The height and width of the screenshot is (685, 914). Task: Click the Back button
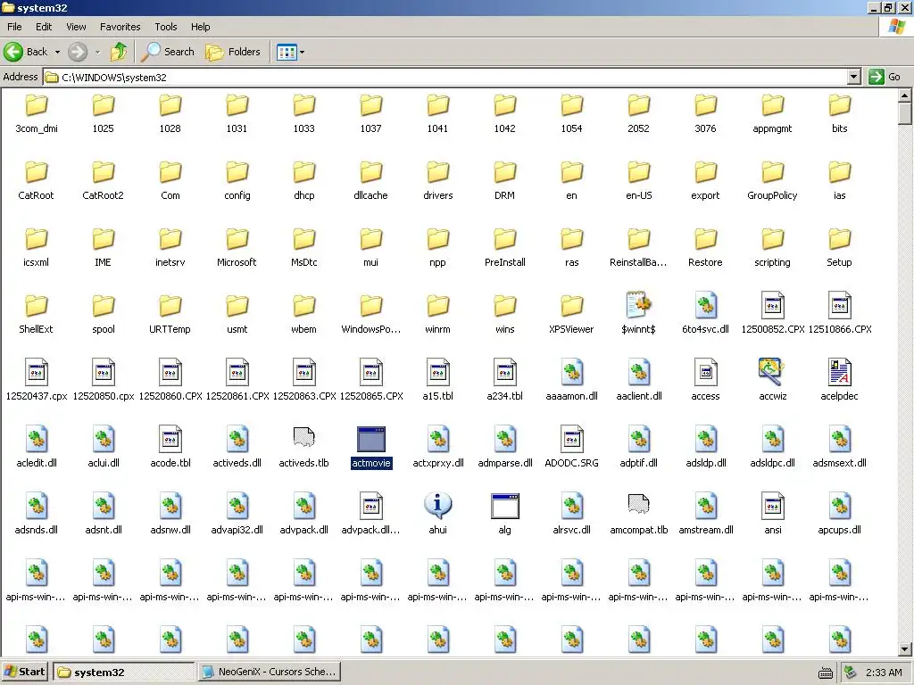pos(27,52)
